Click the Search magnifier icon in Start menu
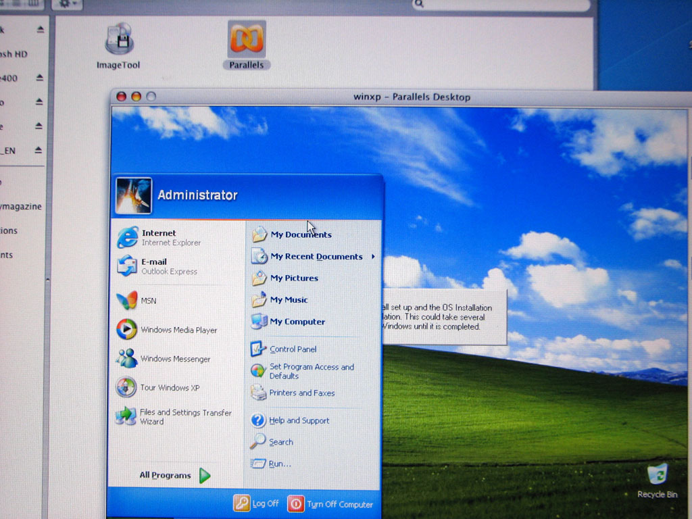This screenshot has height=519, width=692. [x=257, y=441]
